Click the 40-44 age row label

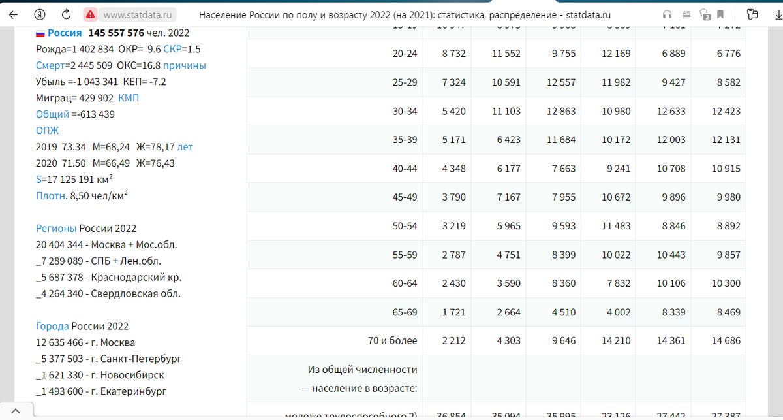click(x=405, y=169)
